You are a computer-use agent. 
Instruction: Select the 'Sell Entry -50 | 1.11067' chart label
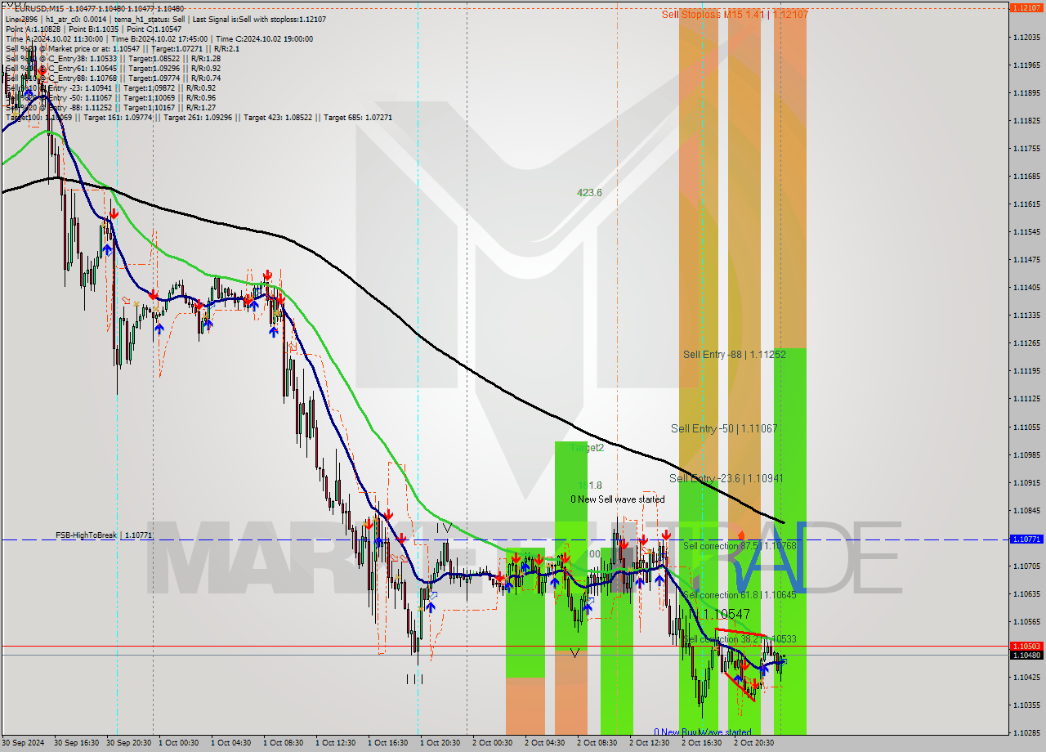point(724,428)
